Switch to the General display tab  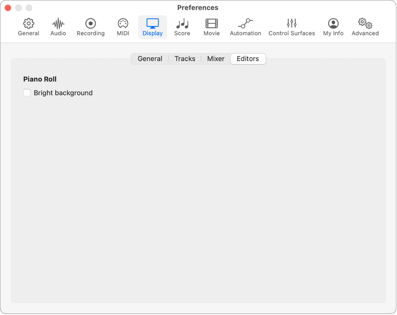150,59
